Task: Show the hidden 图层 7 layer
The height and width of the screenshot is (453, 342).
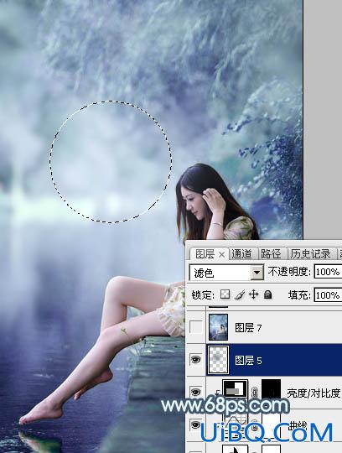Action: (x=195, y=327)
